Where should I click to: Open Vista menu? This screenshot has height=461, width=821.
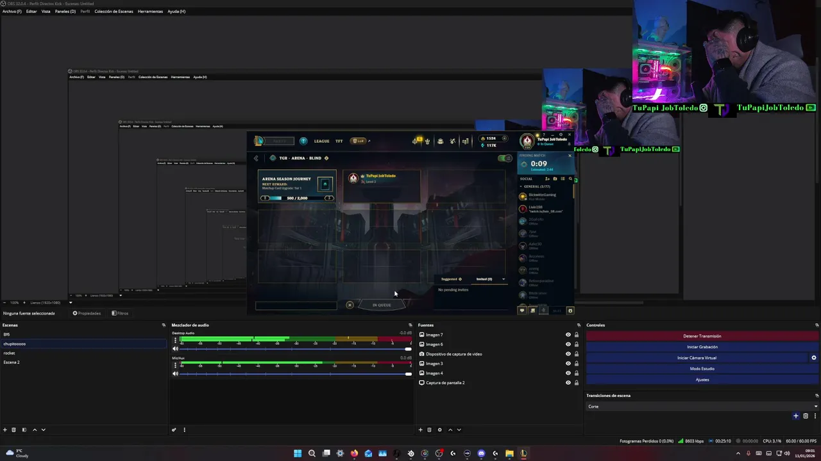click(46, 12)
